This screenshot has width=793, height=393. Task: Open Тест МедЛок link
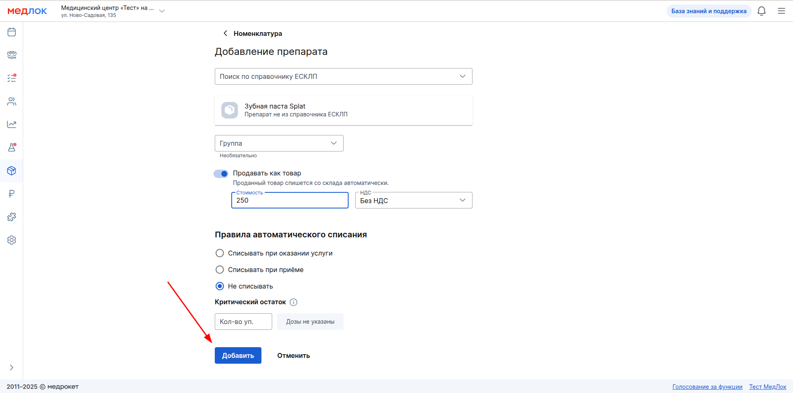(768, 387)
